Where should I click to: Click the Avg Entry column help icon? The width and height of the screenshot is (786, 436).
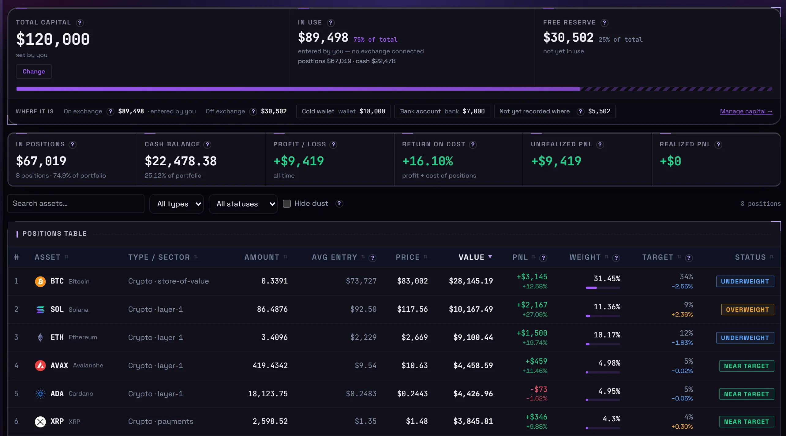point(372,258)
